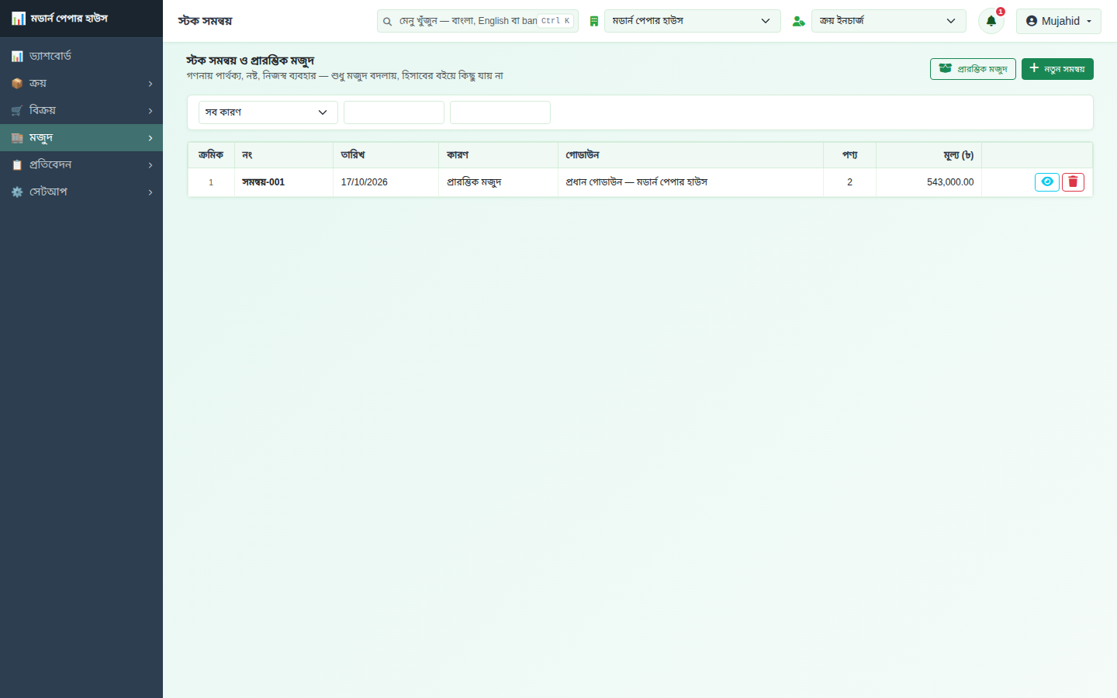Click the first empty date filter field

(394, 112)
